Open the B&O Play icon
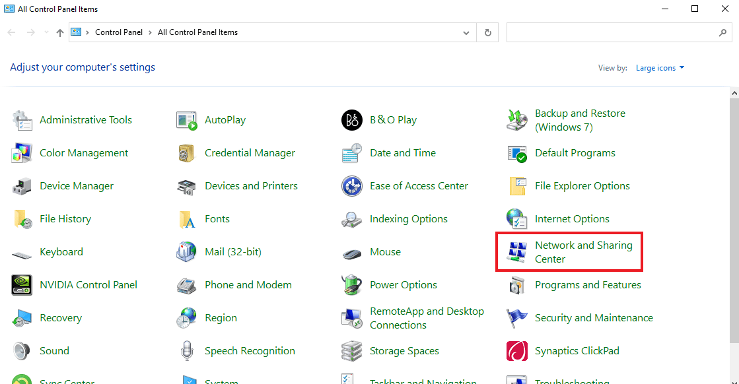739x384 pixels. pyautogui.click(x=351, y=120)
